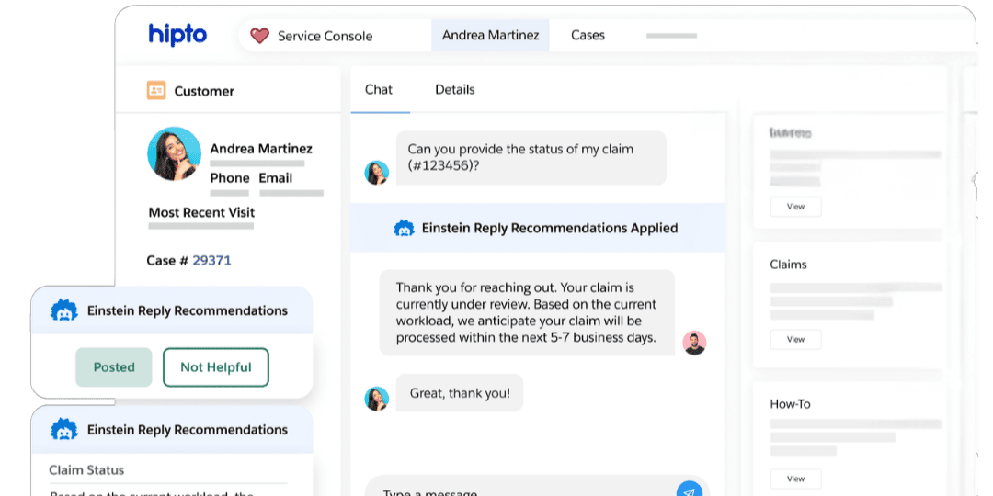Select the Chat tab
The height and width of the screenshot is (496, 993).
[379, 89]
